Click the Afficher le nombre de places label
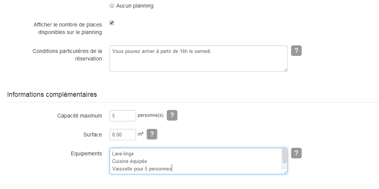 [x=68, y=28]
